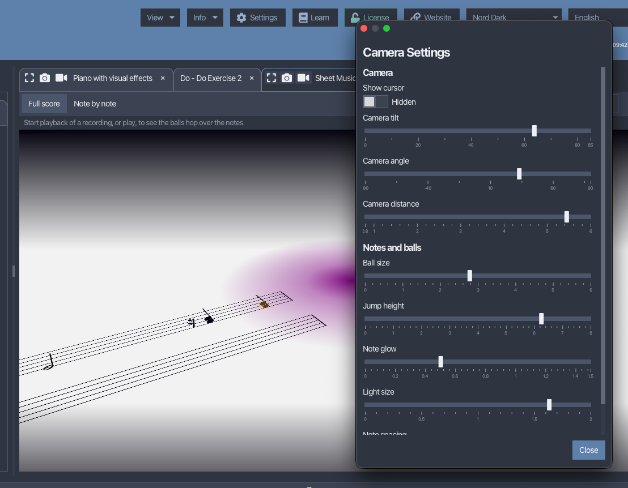Viewport: 628px width, 488px height.
Task: Expand the View dropdown menu
Action: pos(160,18)
